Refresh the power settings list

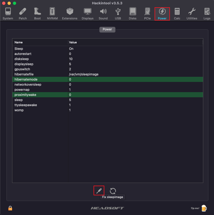[113, 191]
